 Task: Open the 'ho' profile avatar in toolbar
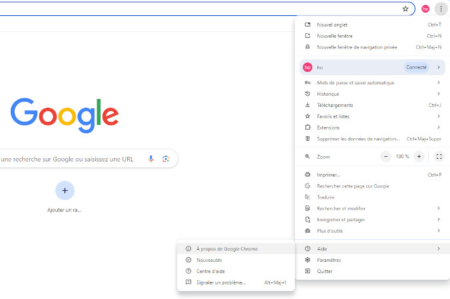click(x=425, y=9)
